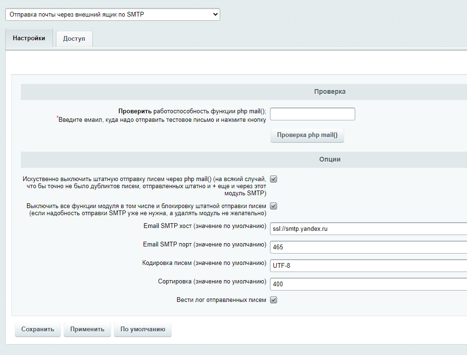Click the Опции section header
Screen dimensions: 467x355
click(330, 159)
